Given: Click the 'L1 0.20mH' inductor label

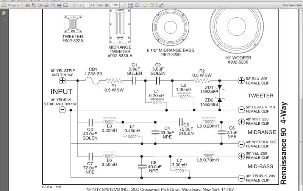Looking at the screenshot, I should (157, 93).
